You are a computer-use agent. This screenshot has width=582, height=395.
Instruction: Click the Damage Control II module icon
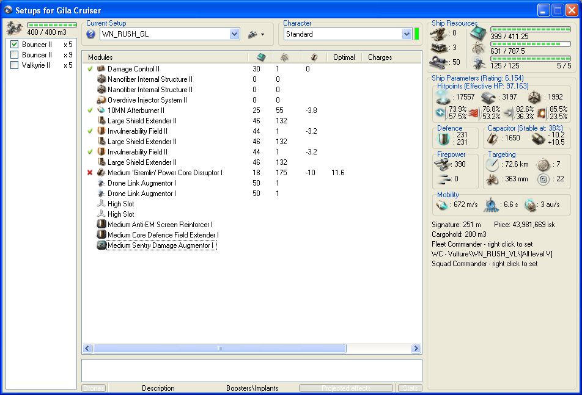[x=101, y=68]
